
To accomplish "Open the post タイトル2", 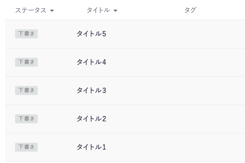I will 91,119.
